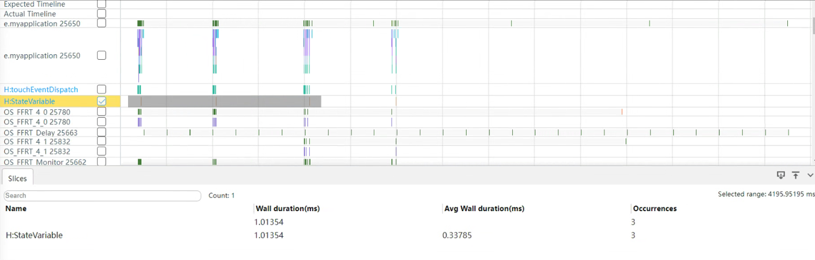Open the Slices tab
The height and width of the screenshot is (260, 815).
17,178
